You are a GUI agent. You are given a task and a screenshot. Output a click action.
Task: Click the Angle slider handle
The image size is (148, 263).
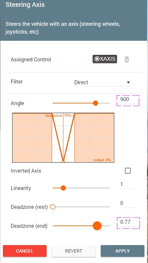pyautogui.click(x=96, y=103)
